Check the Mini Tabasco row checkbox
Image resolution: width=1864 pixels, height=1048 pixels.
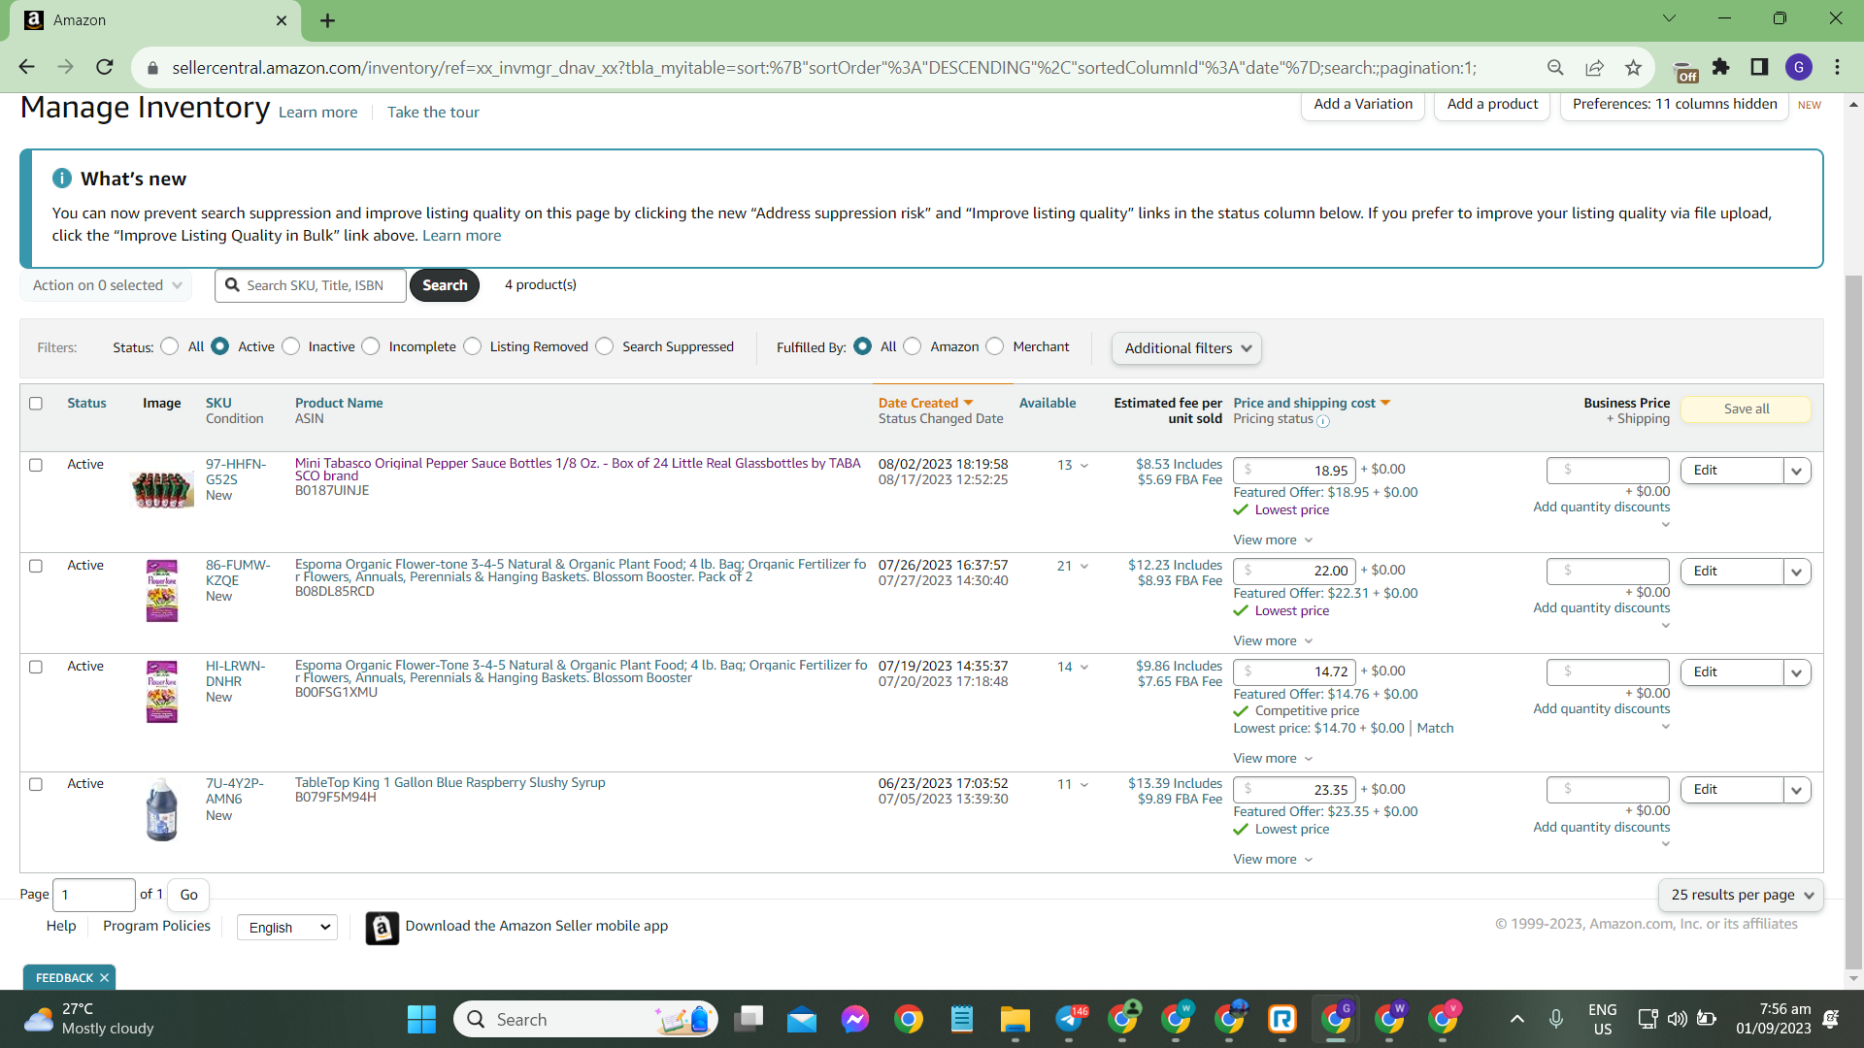36,466
